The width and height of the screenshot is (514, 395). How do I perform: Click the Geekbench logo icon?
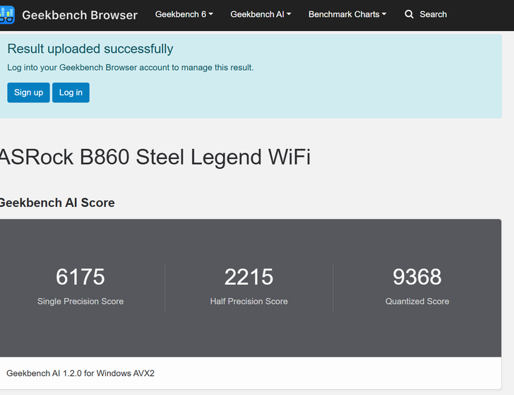(7, 15)
